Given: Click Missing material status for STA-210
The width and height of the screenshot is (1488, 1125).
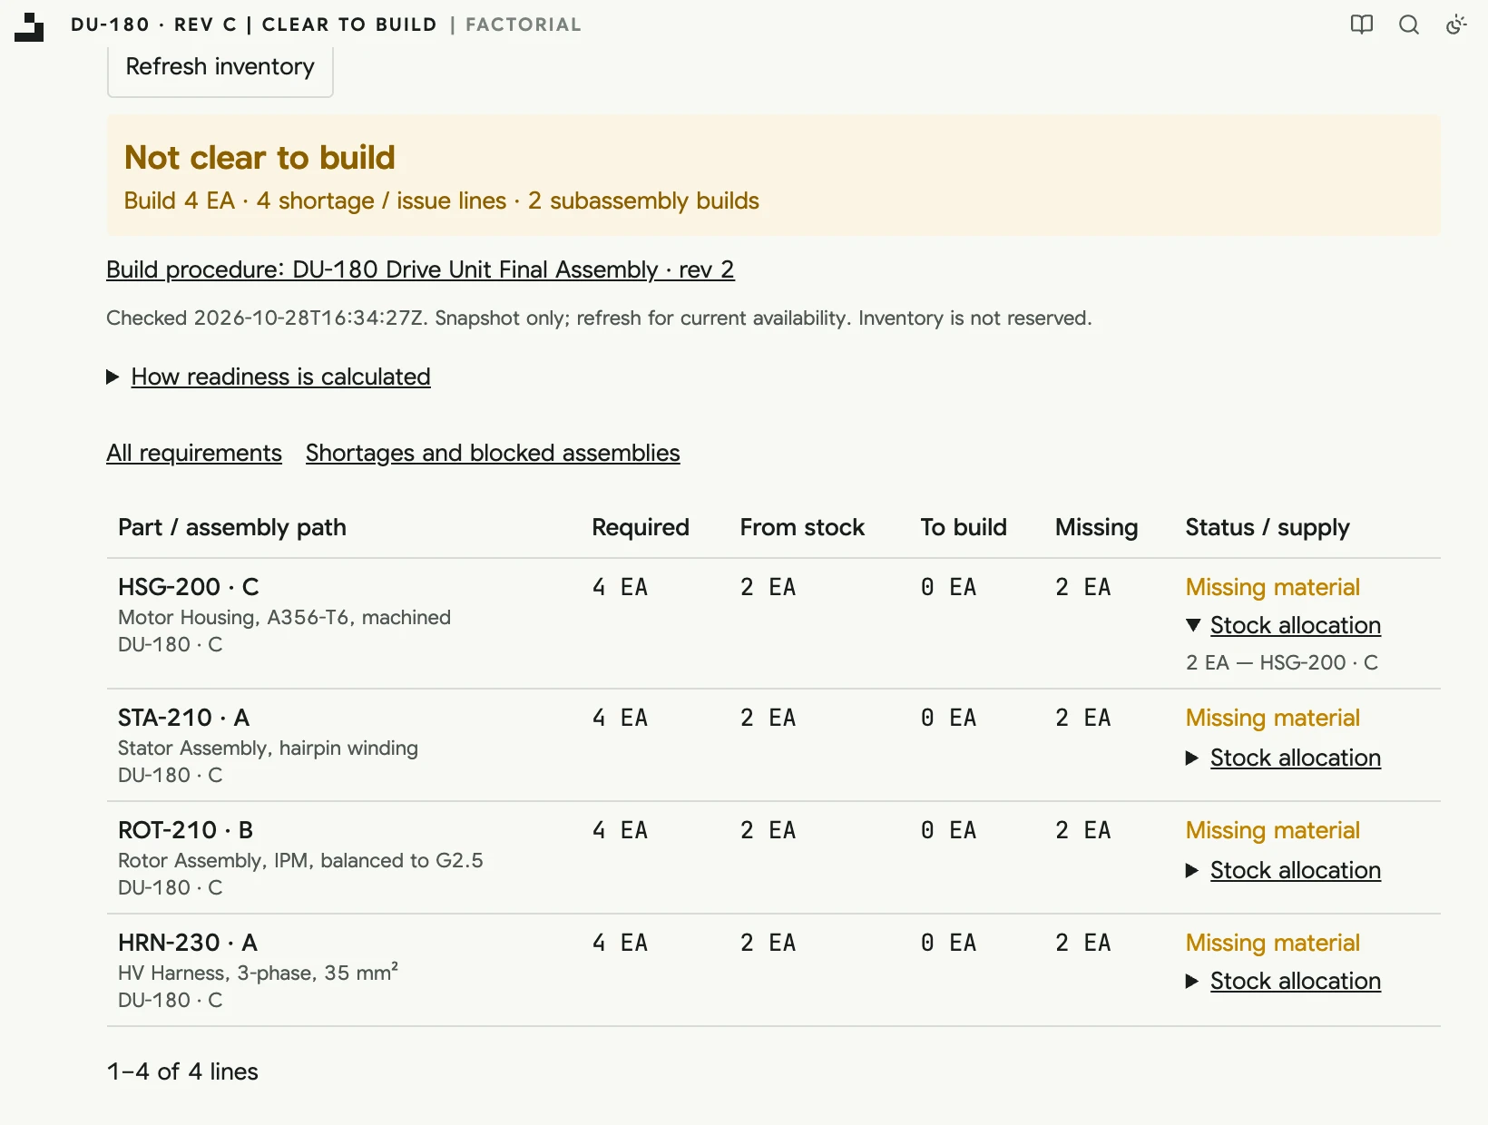Looking at the screenshot, I should point(1273,718).
